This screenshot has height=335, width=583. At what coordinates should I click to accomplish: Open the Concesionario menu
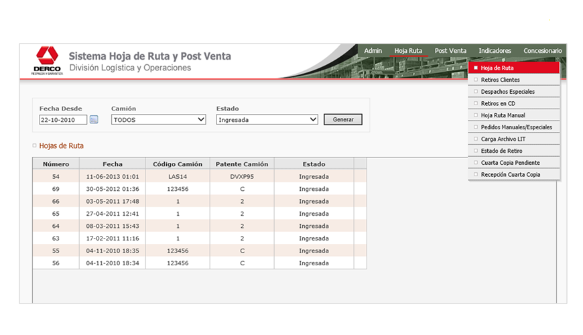point(542,51)
